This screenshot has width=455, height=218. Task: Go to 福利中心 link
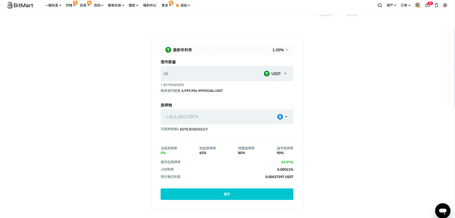tap(149, 6)
